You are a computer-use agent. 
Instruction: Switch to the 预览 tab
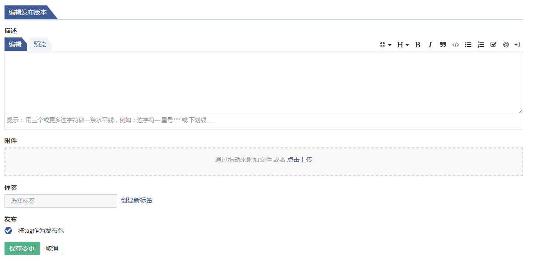[40, 44]
